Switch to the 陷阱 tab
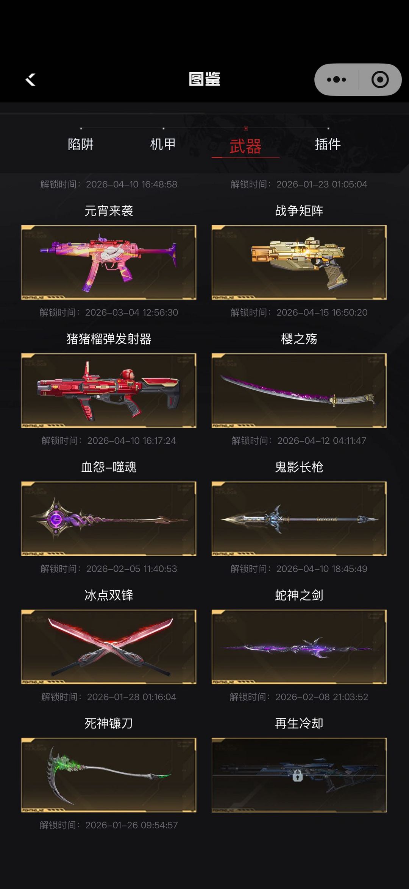409x889 pixels. (81, 144)
